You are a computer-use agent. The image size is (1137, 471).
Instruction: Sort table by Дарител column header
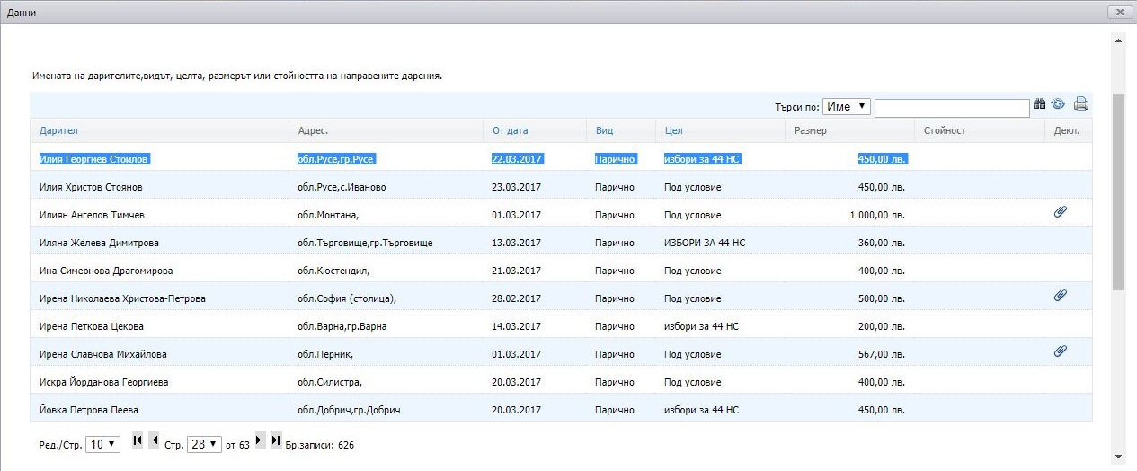[x=58, y=130]
